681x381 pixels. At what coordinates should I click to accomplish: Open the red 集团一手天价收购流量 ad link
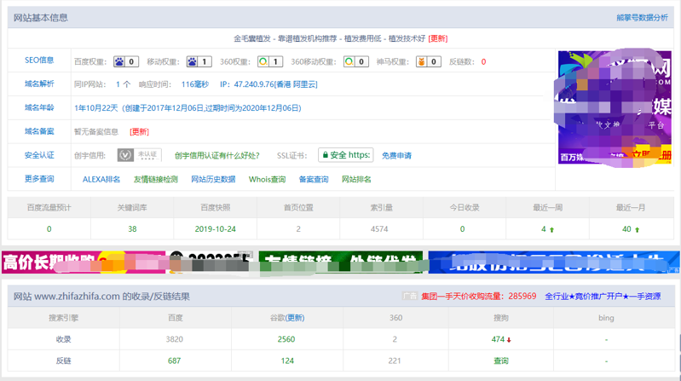point(479,297)
